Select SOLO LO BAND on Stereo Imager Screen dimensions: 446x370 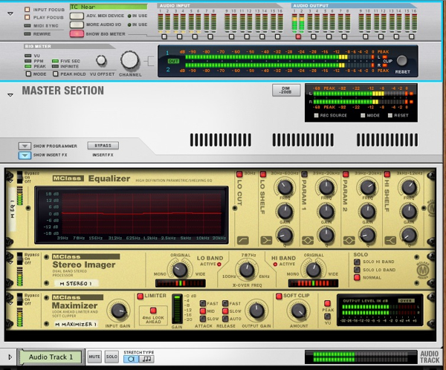357,270
